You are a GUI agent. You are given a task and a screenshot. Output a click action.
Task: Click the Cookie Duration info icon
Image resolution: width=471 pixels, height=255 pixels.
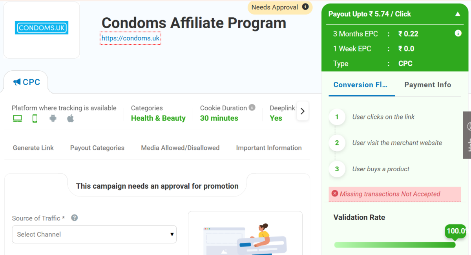pyautogui.click(x=252, y=108)
